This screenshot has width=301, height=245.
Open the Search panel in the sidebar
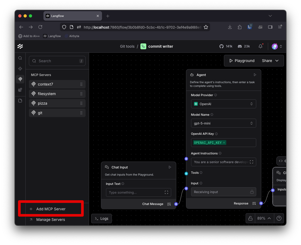[20, 58]
